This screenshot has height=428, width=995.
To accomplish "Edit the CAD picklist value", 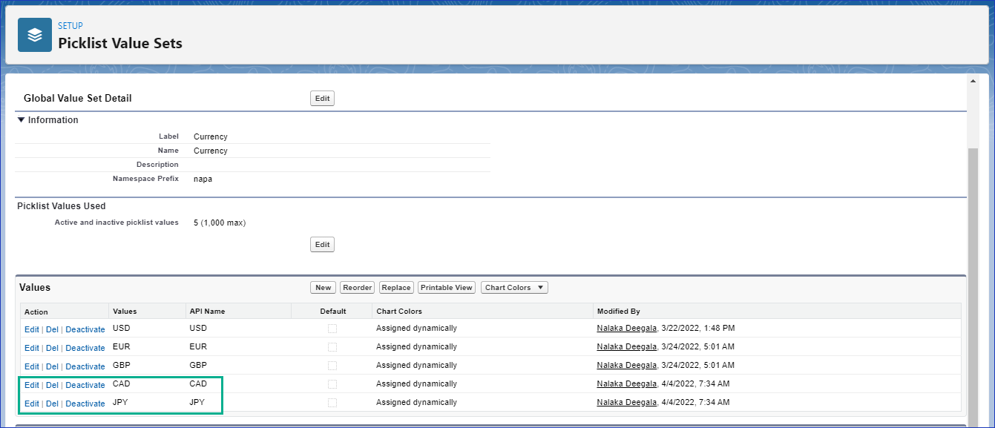I will coord(31,385).
